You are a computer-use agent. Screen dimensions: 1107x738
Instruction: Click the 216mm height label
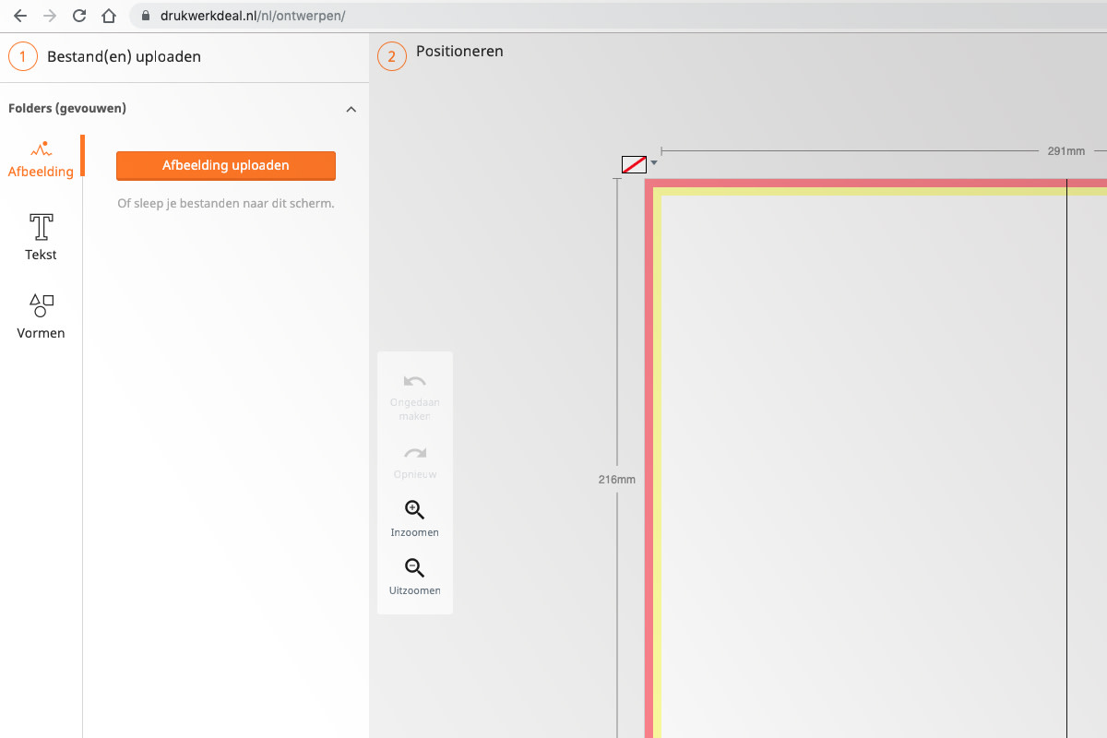point(617,480)
